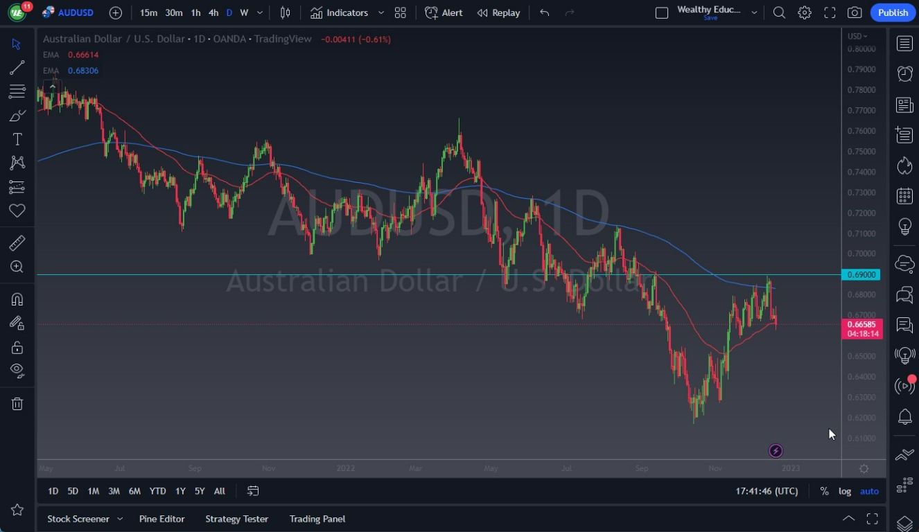Click the Publish button
Image resolution: width=919 pixels, height=532 pixels.
[x=893, y=12]
